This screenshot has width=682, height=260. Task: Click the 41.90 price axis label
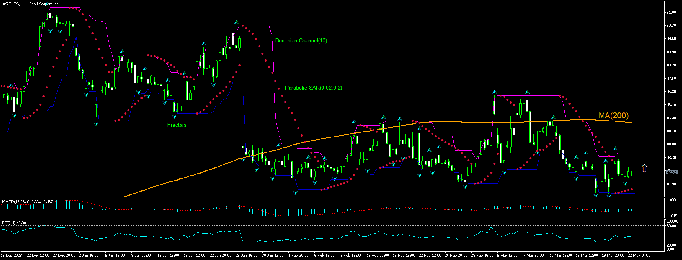point(671,184)
